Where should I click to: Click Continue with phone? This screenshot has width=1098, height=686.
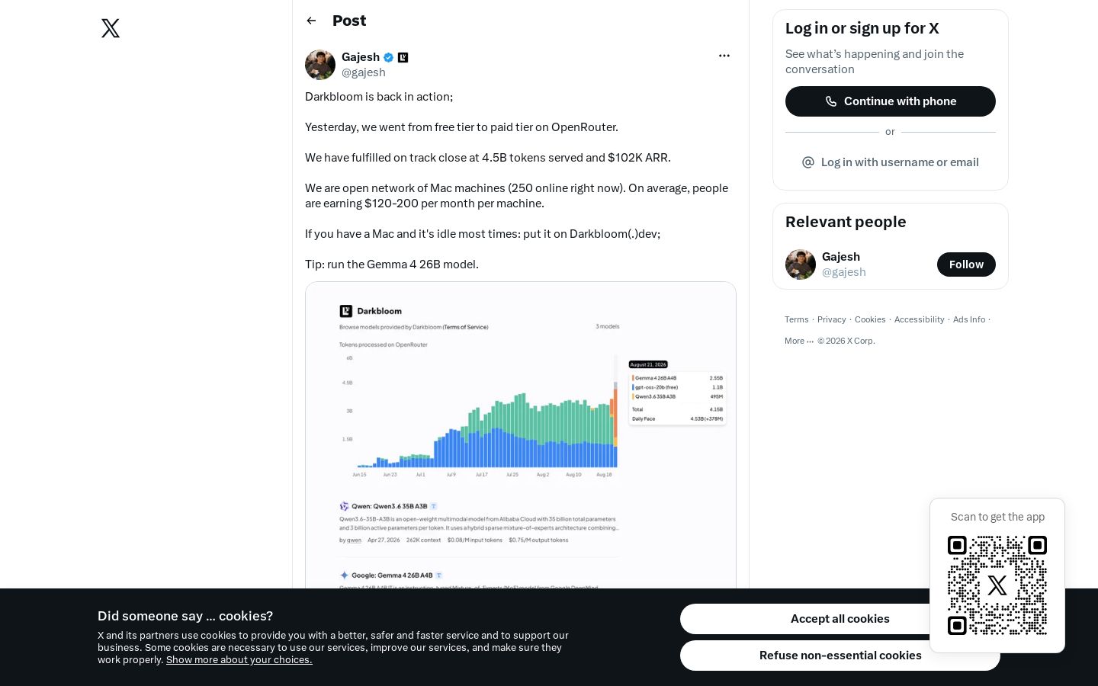click(x=891, y=101)
